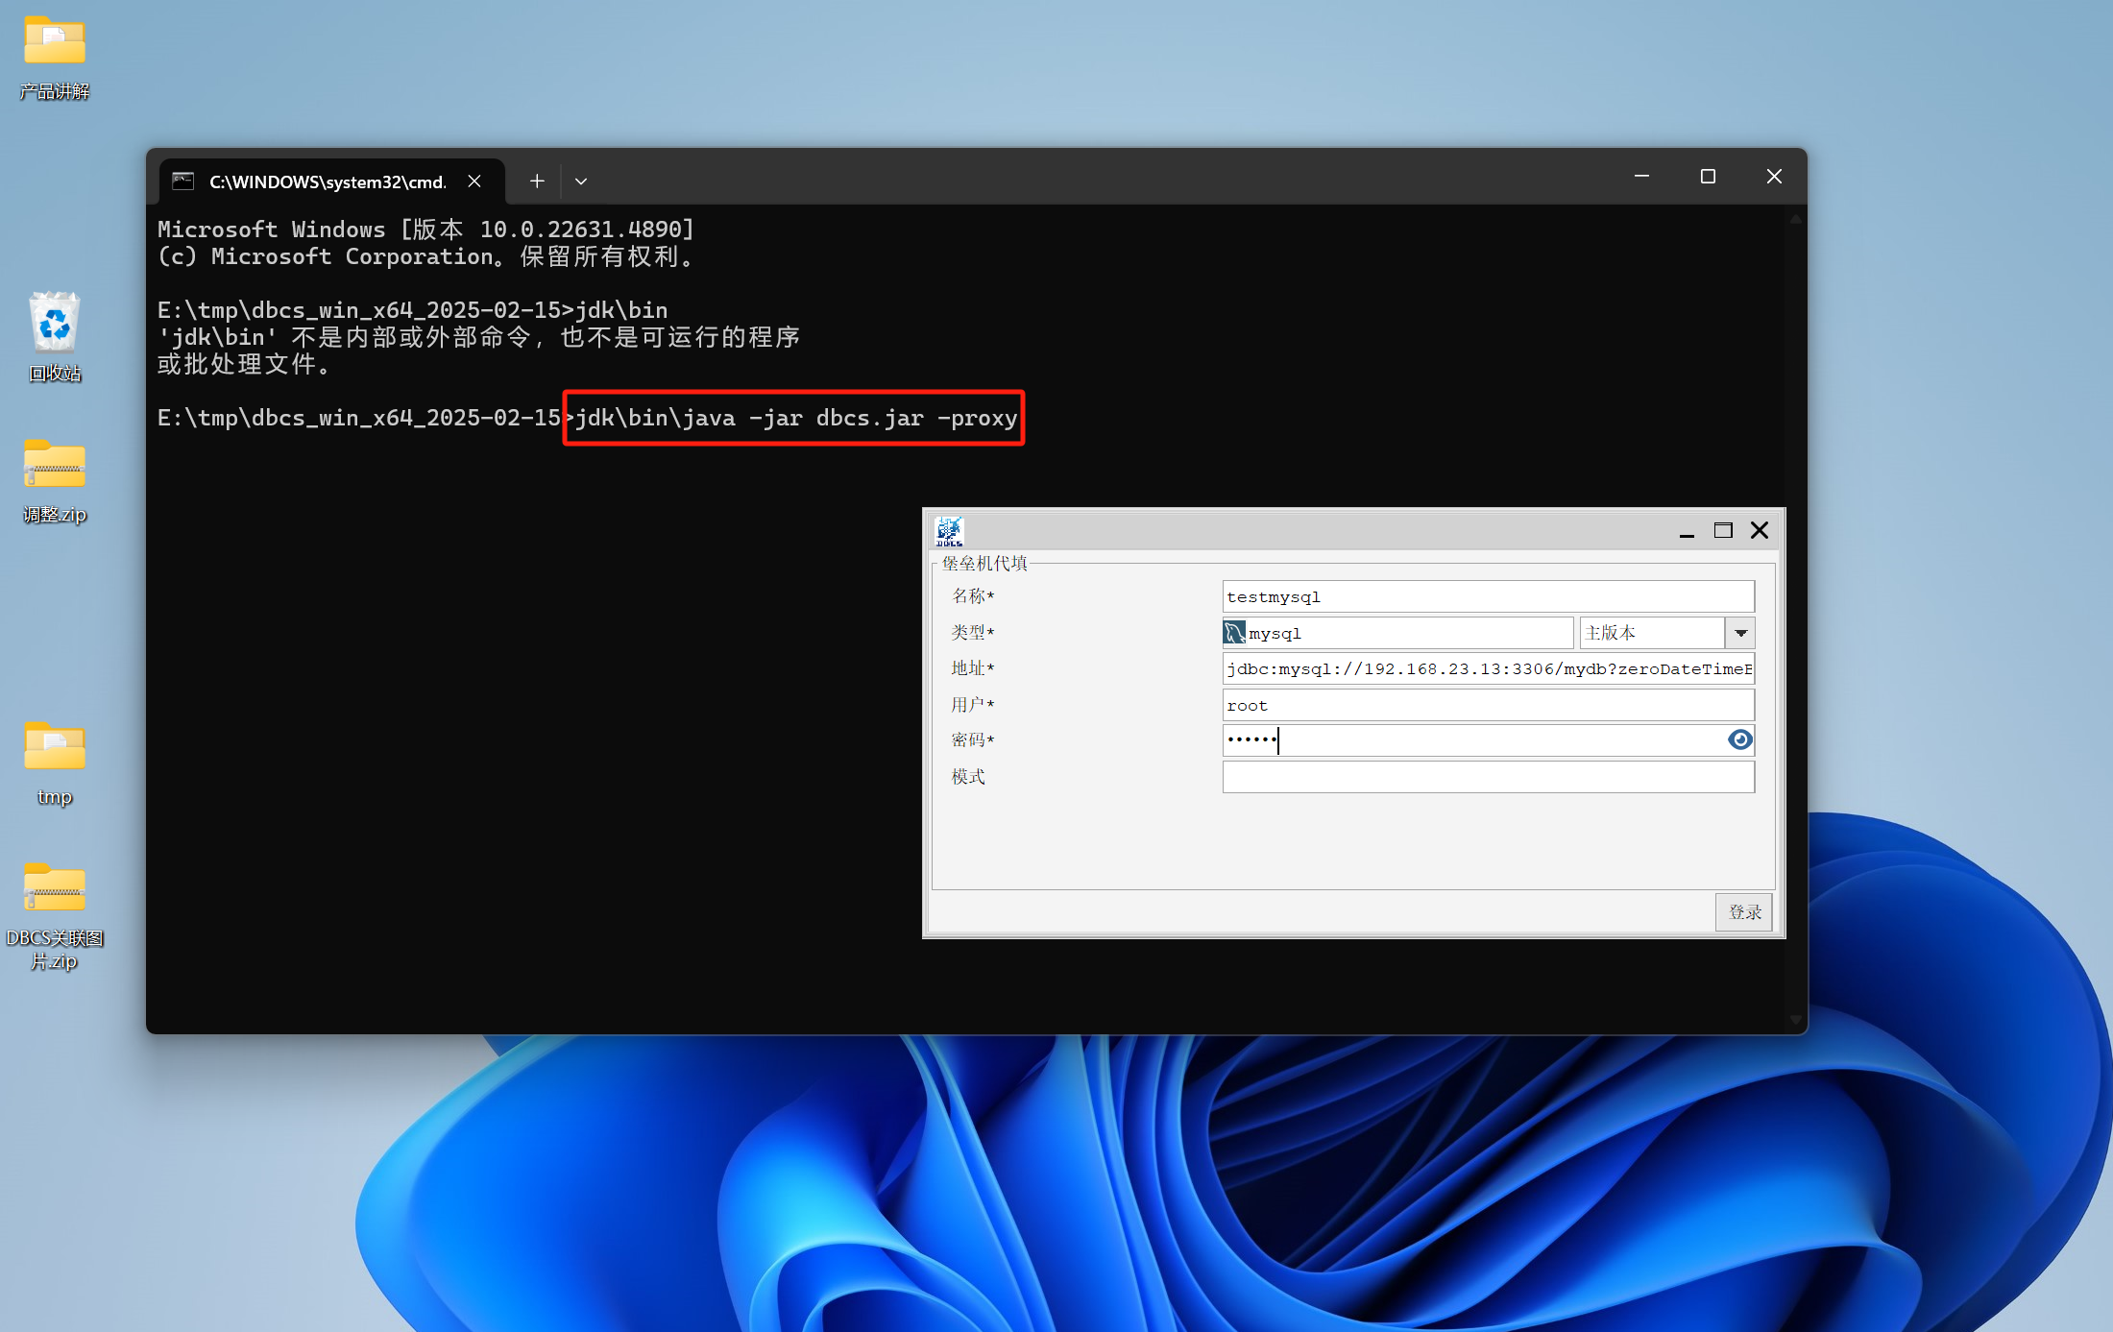Open the terminal new-tab profile chevron
The width and height of the screenshot is (2113, 1332).
click(581, 181)
